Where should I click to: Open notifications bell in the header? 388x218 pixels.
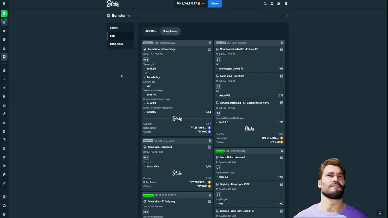279,4
